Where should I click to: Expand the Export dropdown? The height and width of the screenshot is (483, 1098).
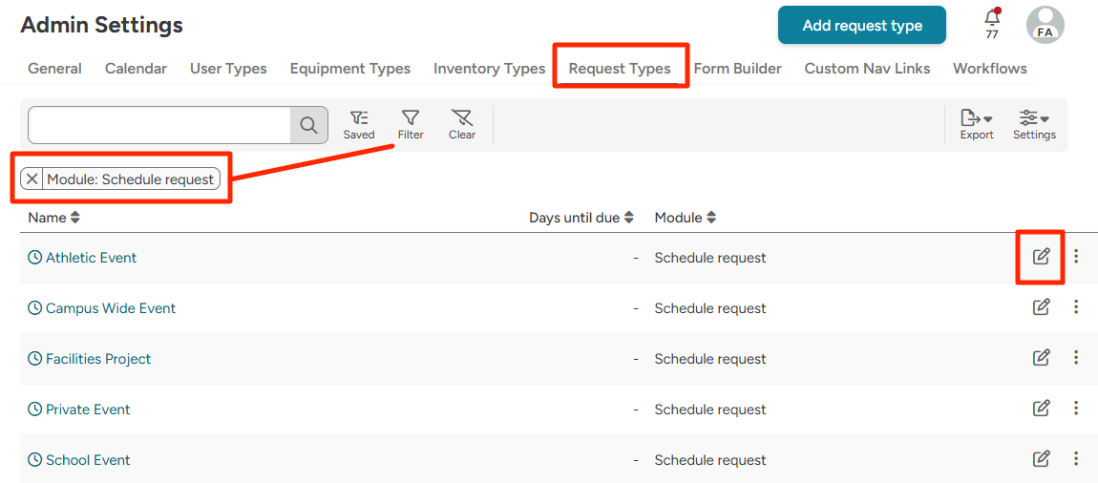pos(976,124)
